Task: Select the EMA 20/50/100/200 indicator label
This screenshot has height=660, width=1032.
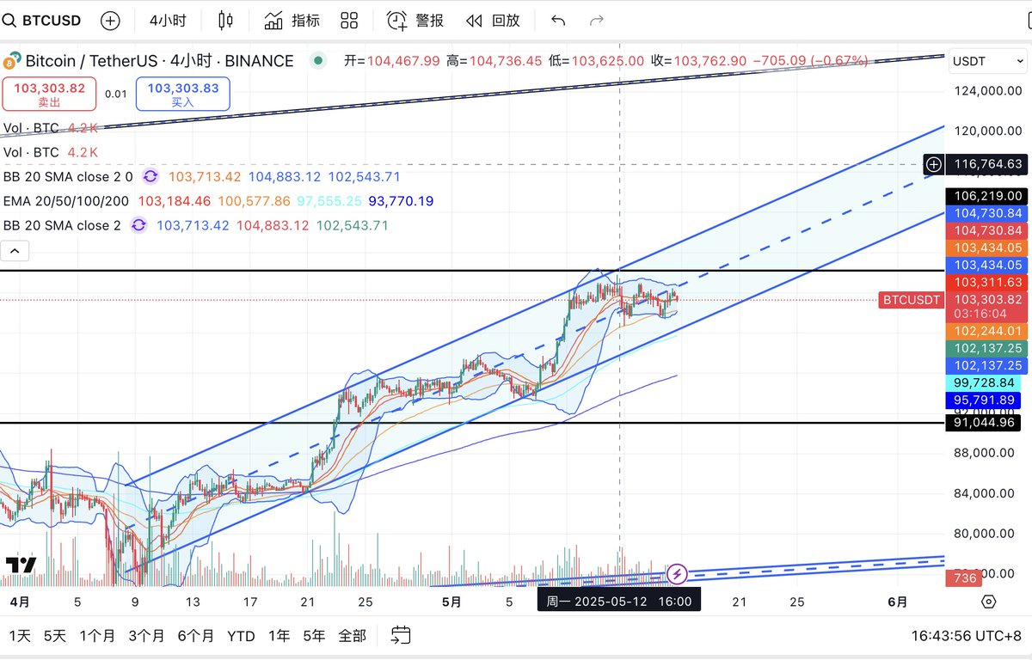Action: pyautogui.click(x=67, y=201)
